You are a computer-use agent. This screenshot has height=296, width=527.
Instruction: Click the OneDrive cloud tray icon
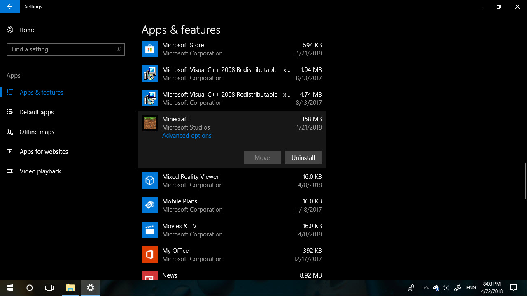click(436, 288)
